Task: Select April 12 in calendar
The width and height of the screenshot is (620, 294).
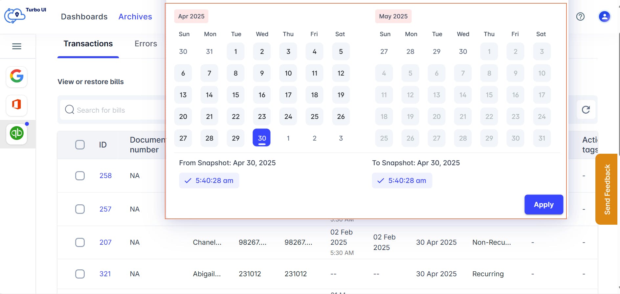Action: click(x=341, y=73)
